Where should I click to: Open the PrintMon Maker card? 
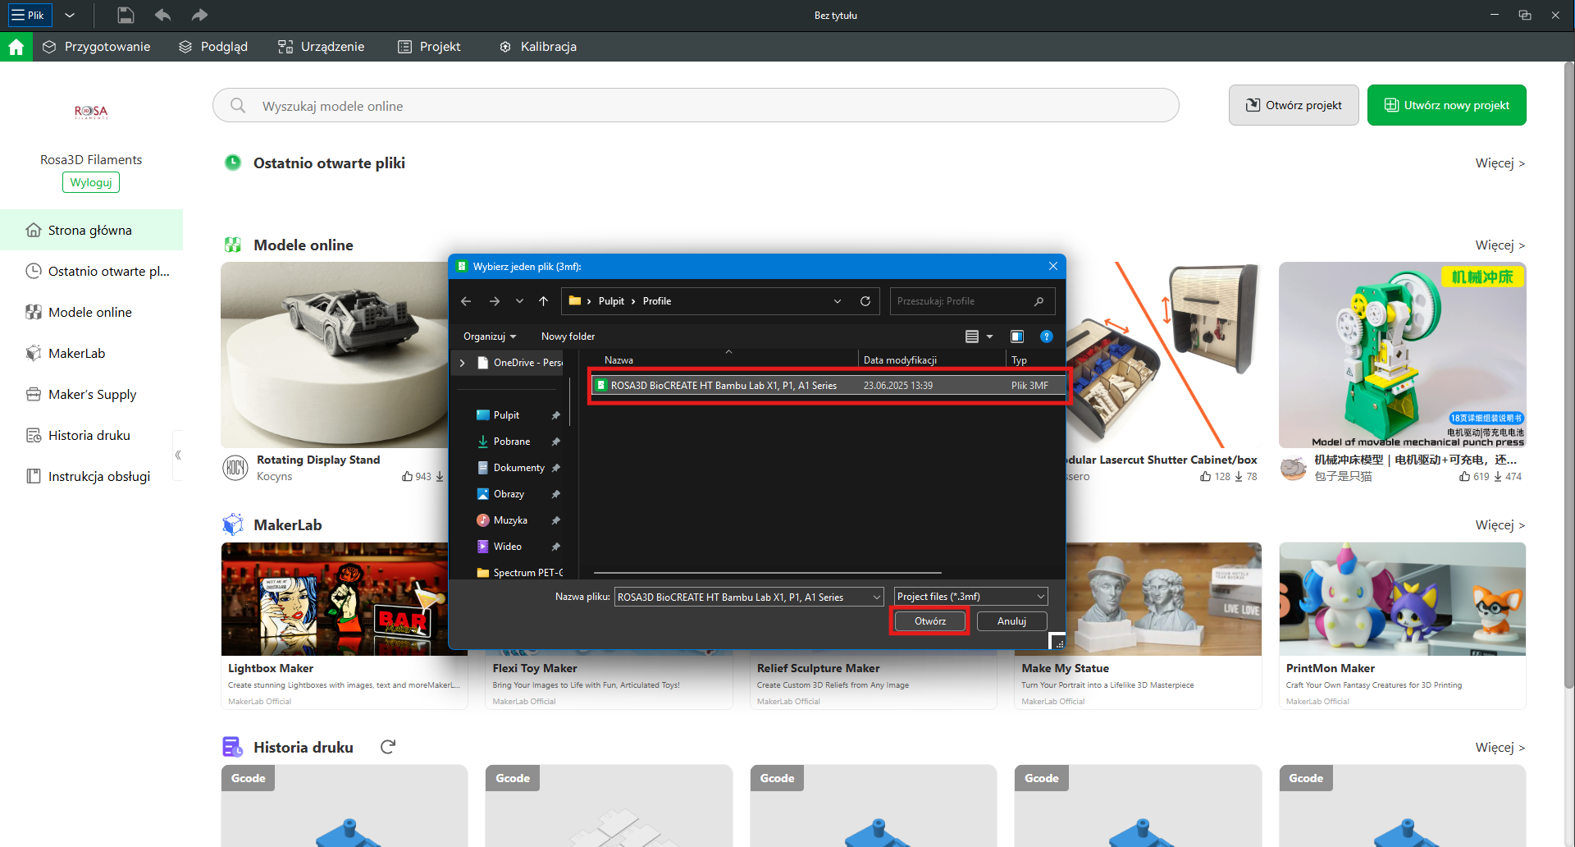point(1402,625)
